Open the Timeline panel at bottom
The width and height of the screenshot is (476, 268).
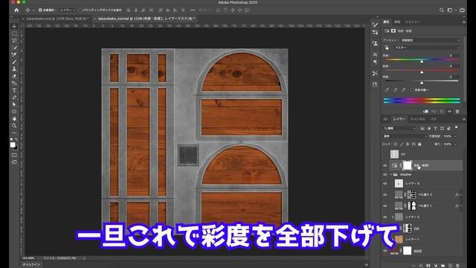click(31, 265)
